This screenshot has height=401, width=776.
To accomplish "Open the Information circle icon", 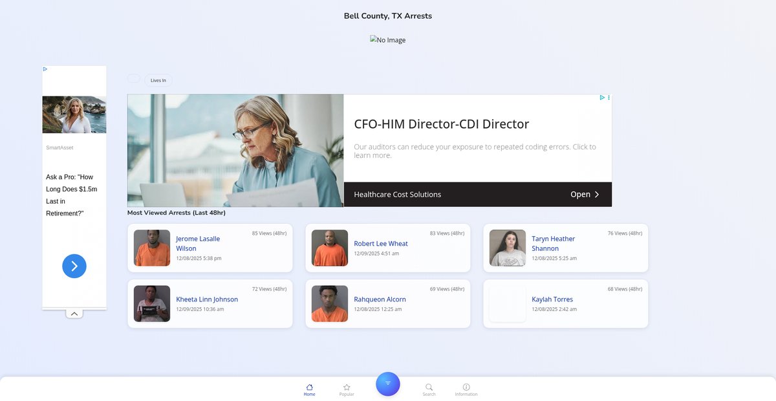I will tap(466, 387).
